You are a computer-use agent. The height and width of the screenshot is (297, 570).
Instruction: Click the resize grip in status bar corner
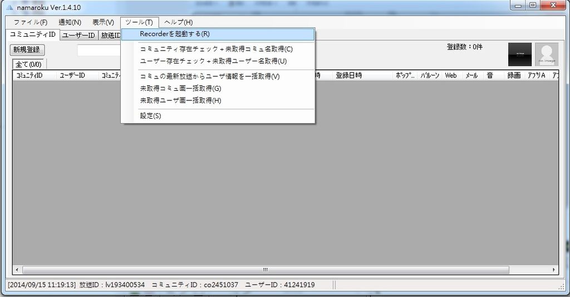(562, 287)
